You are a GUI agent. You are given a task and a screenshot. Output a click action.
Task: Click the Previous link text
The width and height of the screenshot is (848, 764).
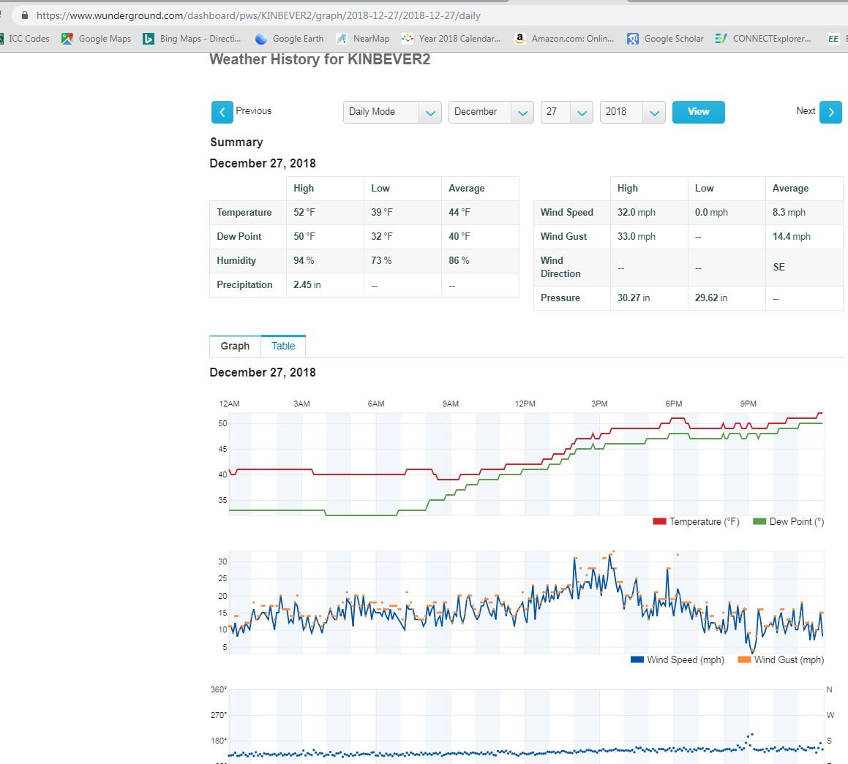click(254, 111)
